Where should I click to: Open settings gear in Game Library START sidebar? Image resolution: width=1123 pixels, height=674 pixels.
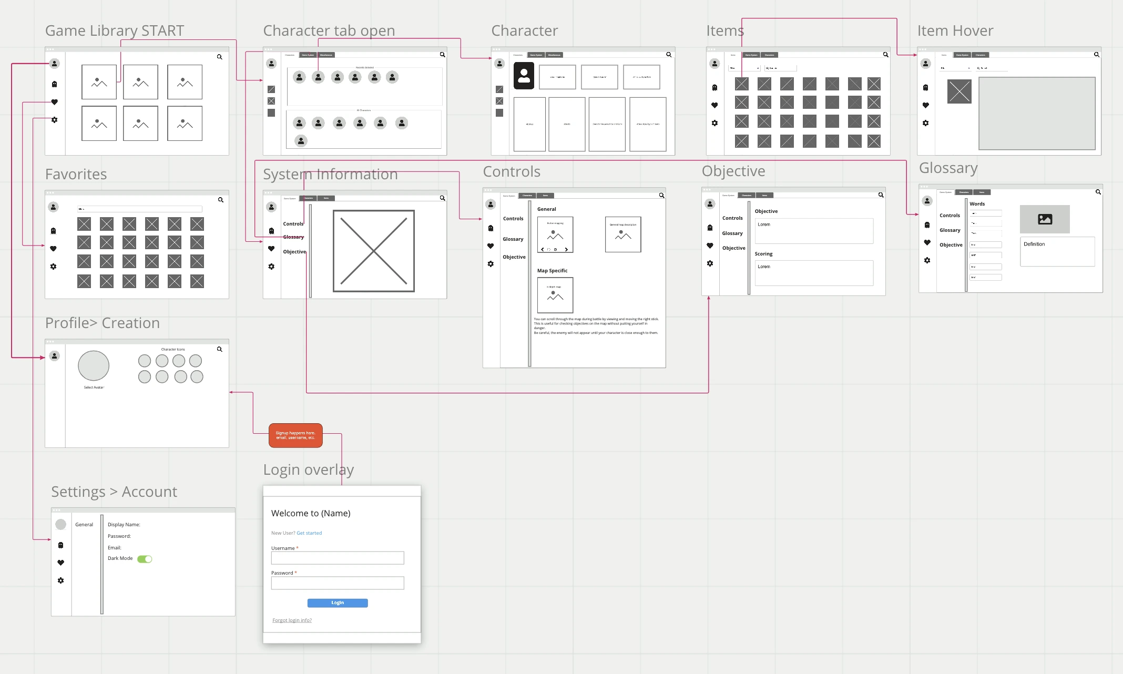54,120
